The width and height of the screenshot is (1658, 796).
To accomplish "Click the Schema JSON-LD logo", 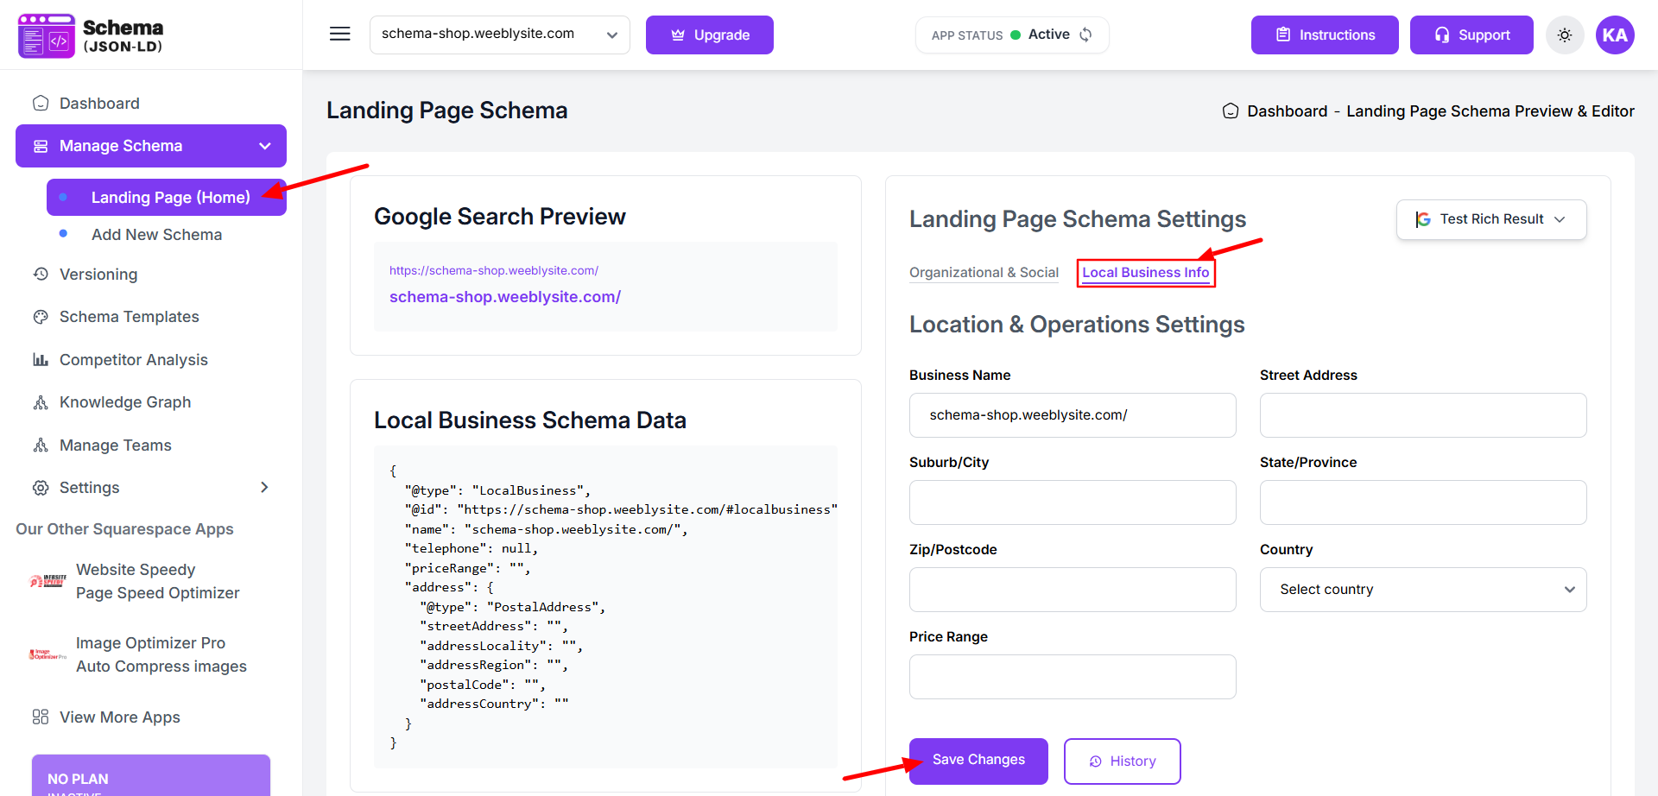I will (x=91, y=35).
